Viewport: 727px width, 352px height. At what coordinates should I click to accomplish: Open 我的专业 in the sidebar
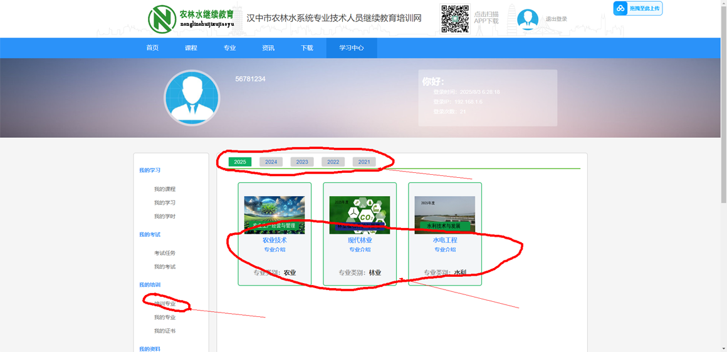[165, 318]
